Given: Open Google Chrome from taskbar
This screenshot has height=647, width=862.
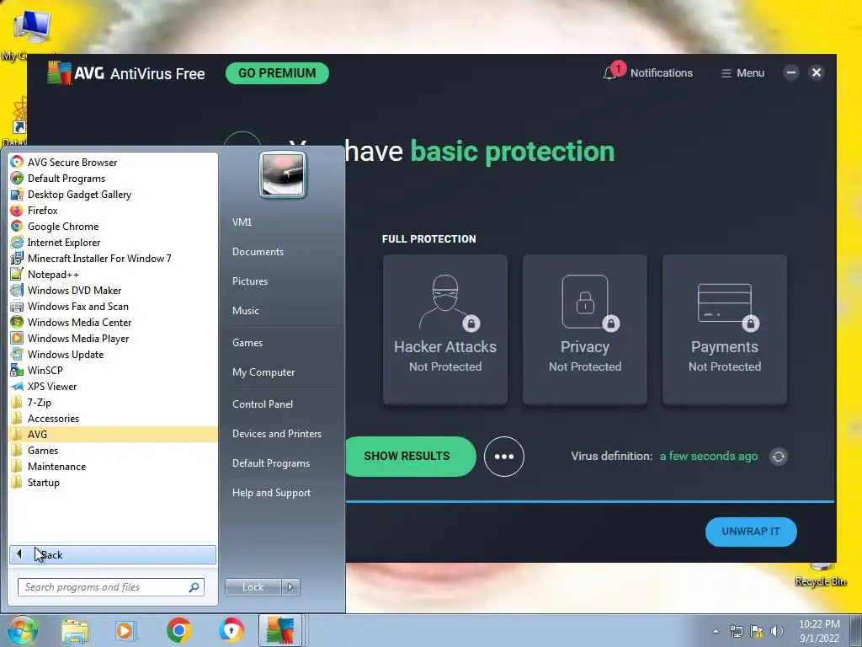Looking at the screenshot, I should (x=178, y=630).
